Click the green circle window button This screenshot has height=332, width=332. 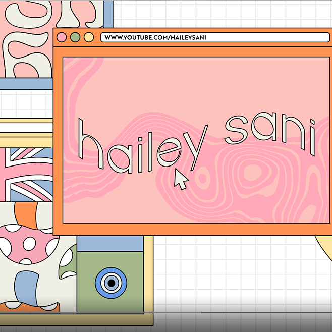click(x=75, y=37)
